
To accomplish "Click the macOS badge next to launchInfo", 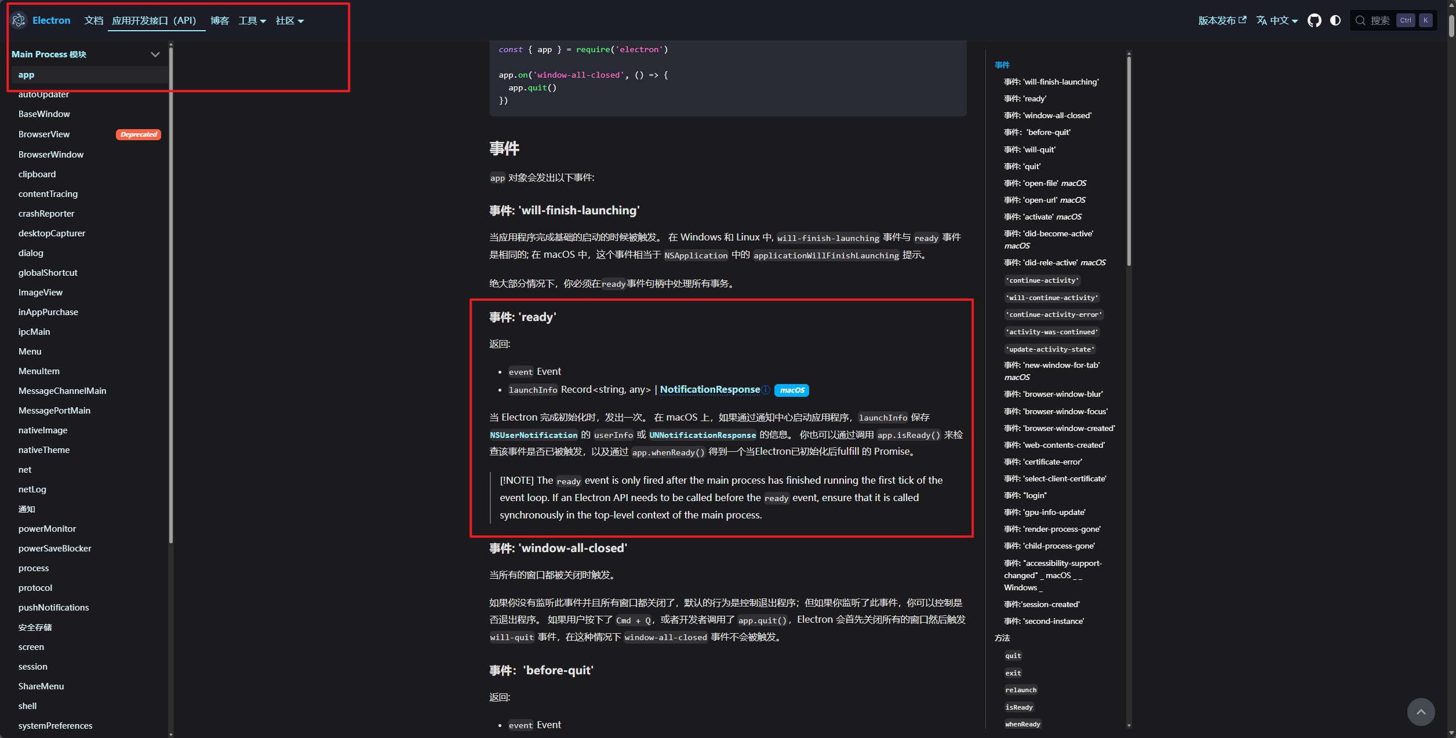I will 792,390.
